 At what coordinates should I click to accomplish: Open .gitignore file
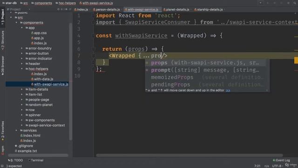pos(24,146)
